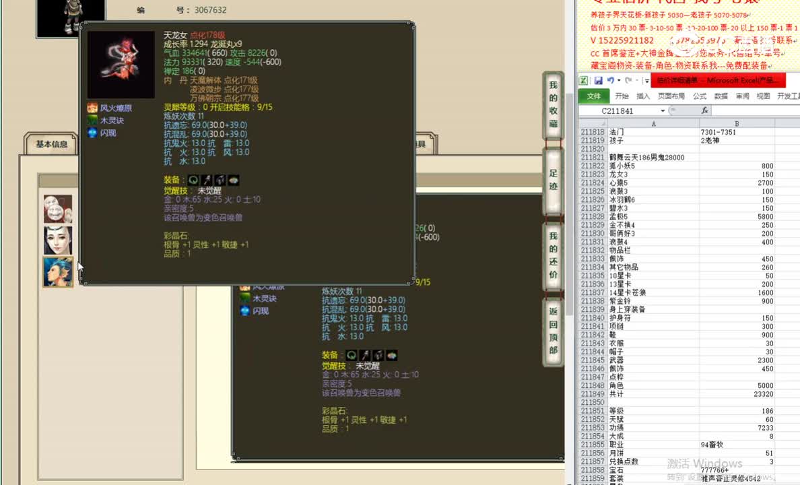Click the 14星卡苍狼 cell
800x485 pixels.
click(654, 292)
